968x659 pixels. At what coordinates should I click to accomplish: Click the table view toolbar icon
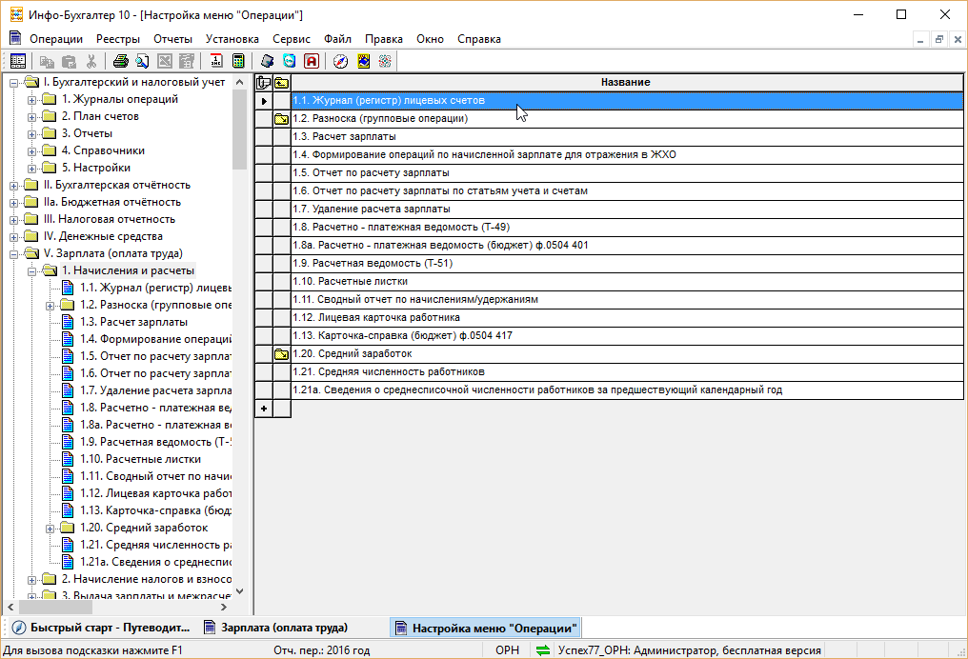[18, 61]
